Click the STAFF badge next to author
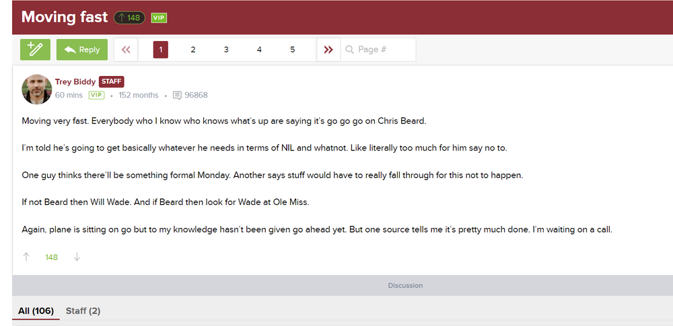Image resolution: width=673 pixels, height=326 pixels. click(x=111, y=82)
